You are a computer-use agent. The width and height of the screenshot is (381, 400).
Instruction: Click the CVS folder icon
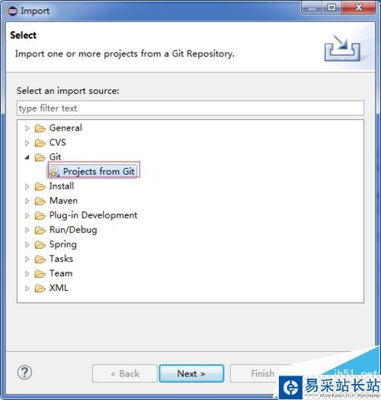pyautogui.click(x=40, y=143)
